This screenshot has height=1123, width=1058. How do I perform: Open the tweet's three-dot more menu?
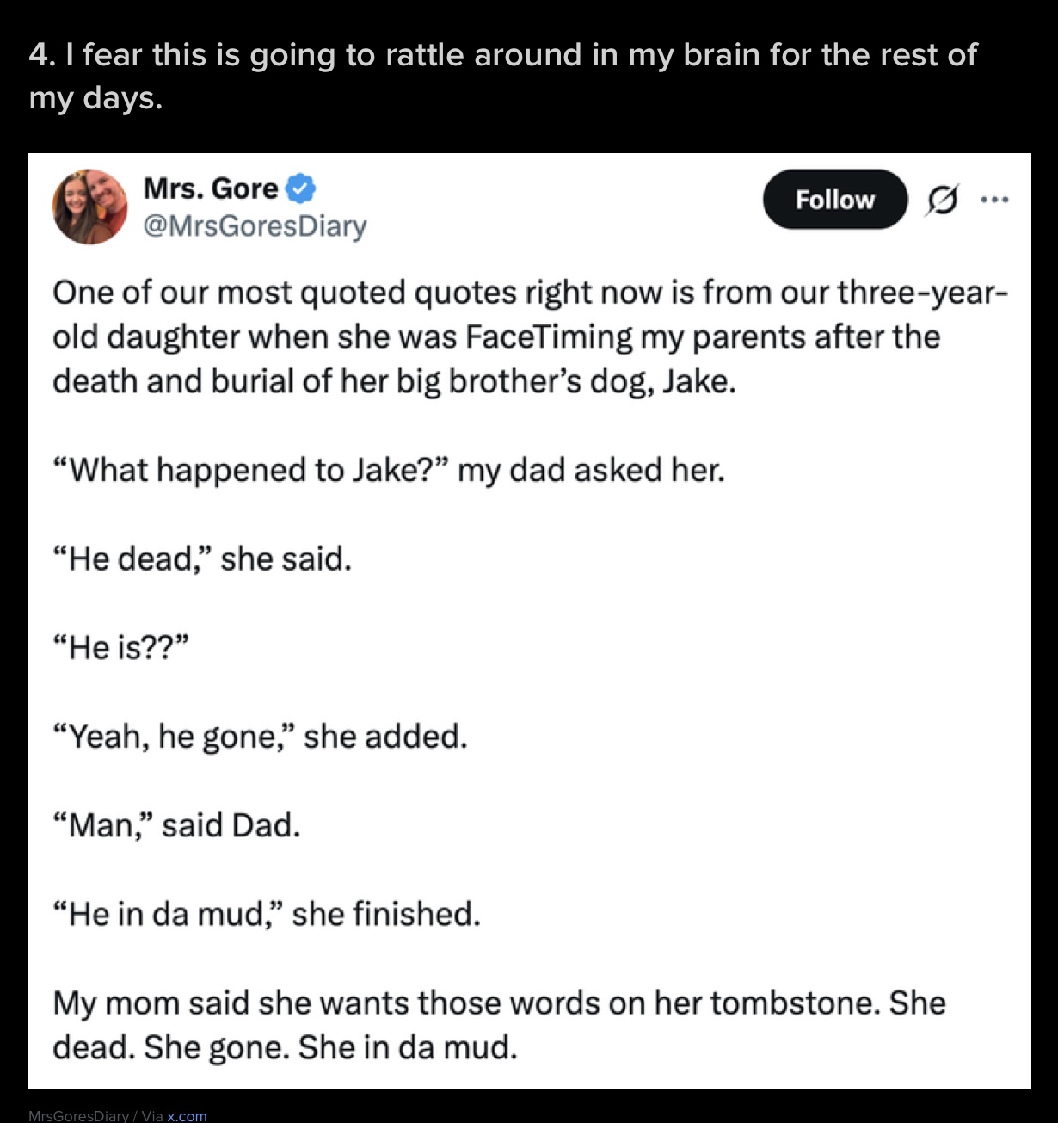coord(993,201)
